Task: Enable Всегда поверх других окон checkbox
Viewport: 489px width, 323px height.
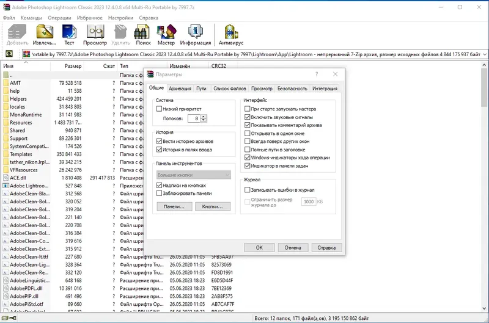Action: (248, 142)
